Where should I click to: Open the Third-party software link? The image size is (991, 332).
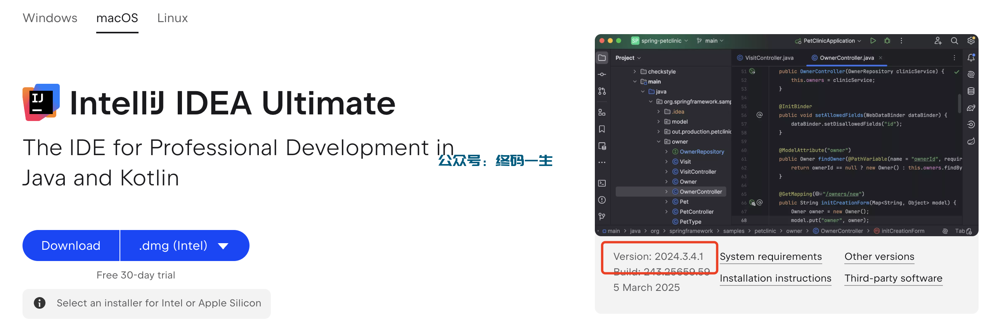(894, 278)
